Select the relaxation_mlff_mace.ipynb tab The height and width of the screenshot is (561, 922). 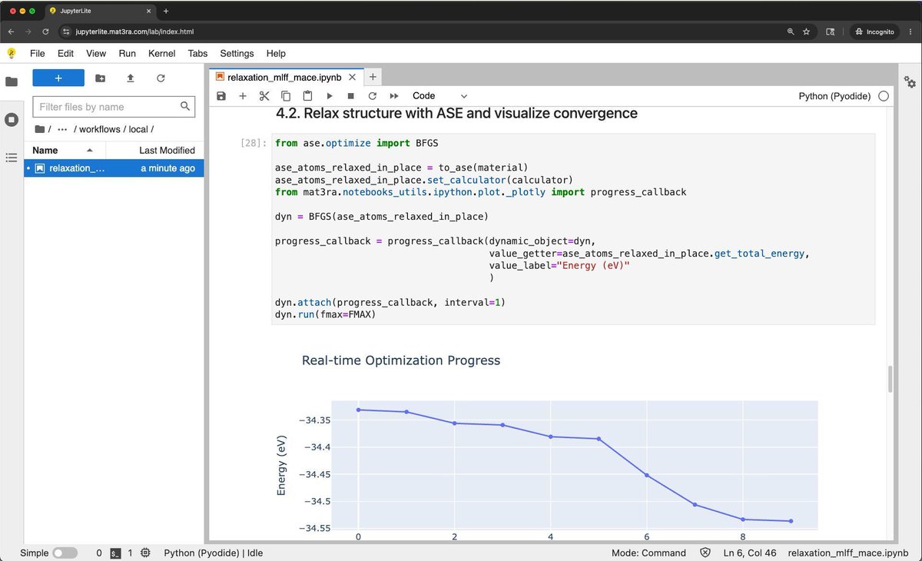pos(285,77)
